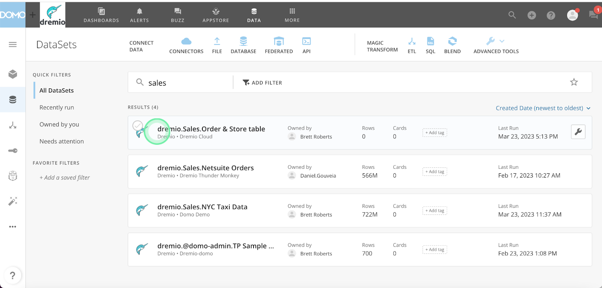Click the key icon in sidebar
This screenshot has width=602, height=288.
[13, 151]
